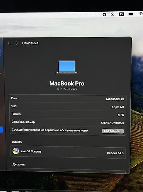Open the location services menu bar icon
This screenshot has width=143, height=192.
coord(104,14)
